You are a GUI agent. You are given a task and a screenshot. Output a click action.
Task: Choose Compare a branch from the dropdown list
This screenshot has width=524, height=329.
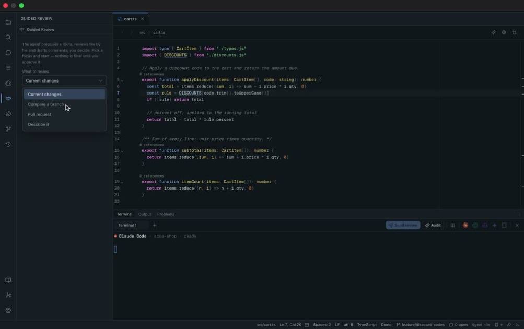click(x=64, y=104)
